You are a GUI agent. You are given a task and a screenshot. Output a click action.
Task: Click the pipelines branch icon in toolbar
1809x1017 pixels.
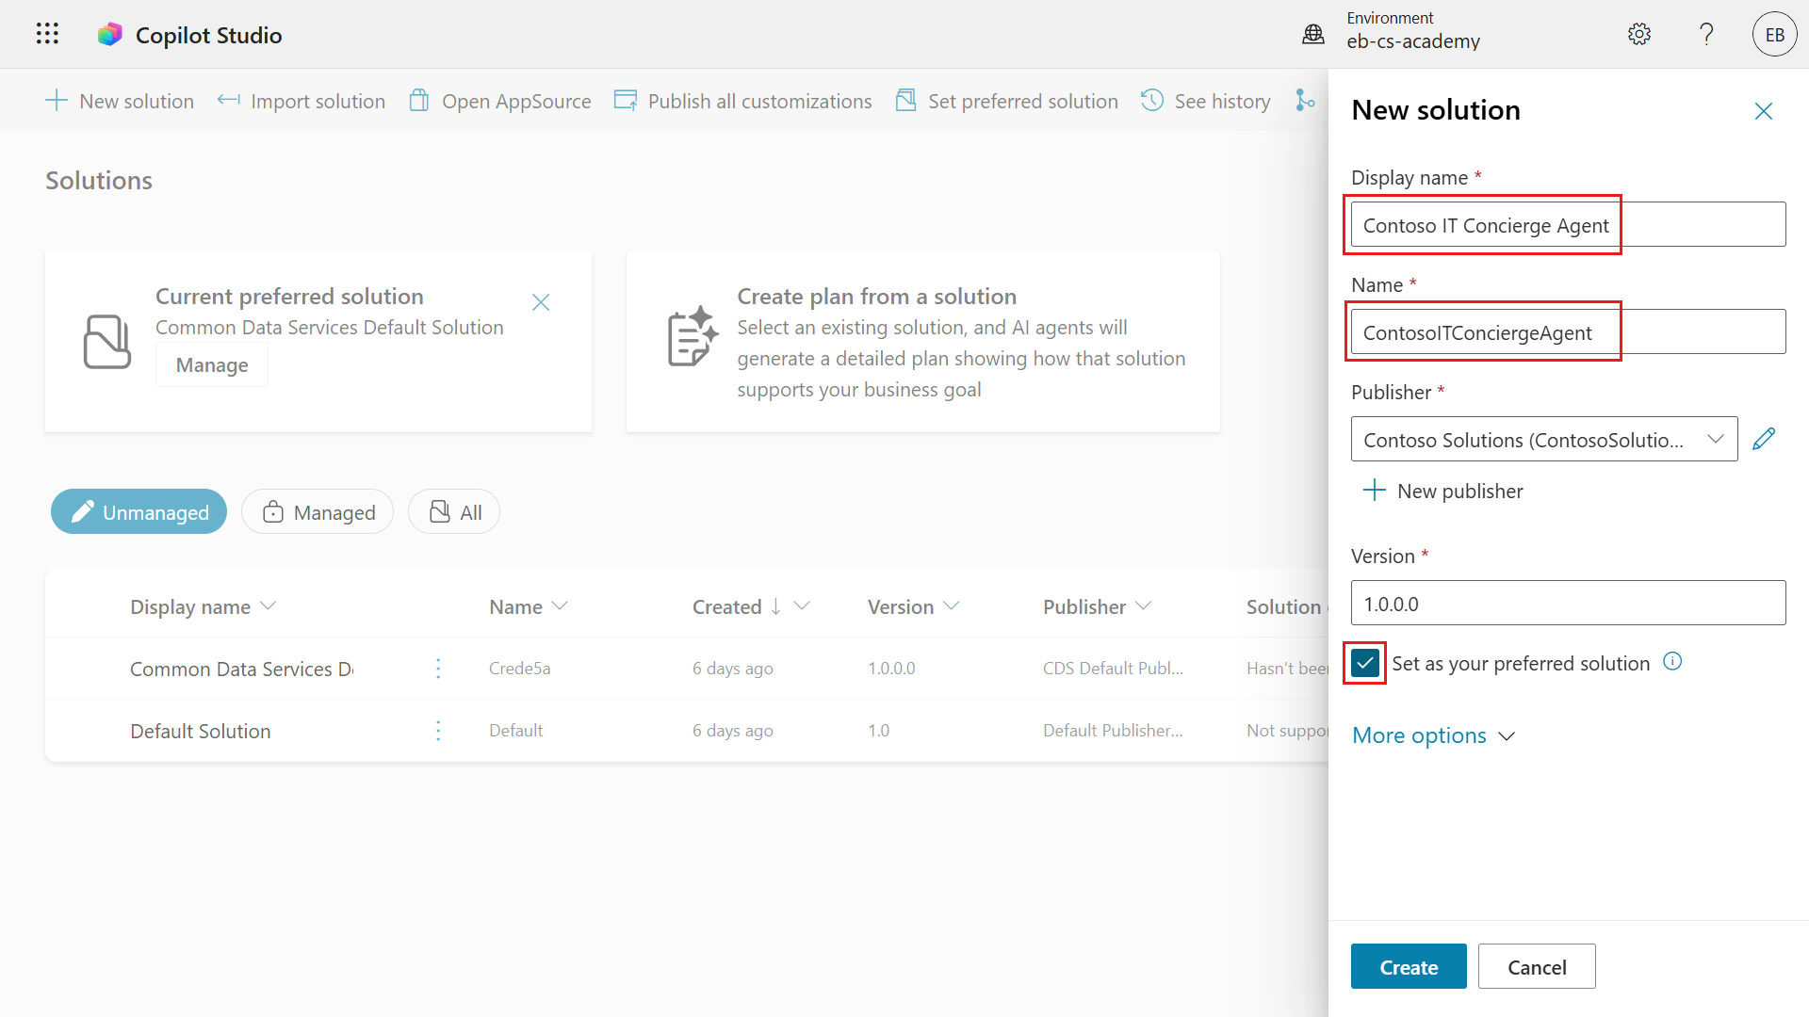click(1305, 101)
